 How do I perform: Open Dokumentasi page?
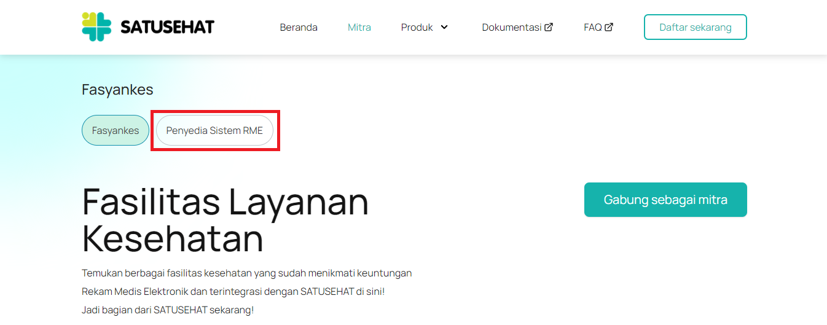pyautogui.click(x=511, y=27)
